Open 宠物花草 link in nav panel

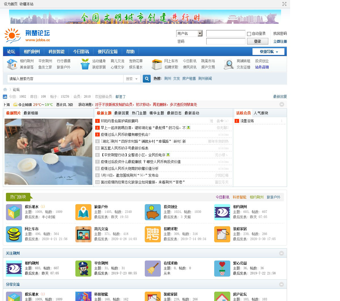click(x=136, y=61)
